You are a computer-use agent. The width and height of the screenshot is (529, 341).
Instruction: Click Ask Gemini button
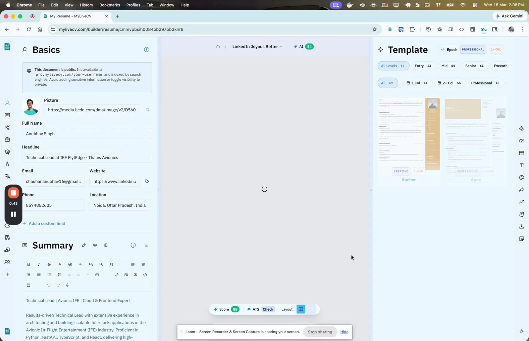[510, 16]
